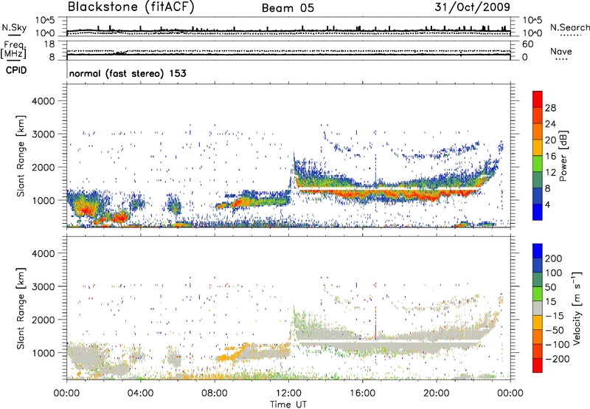Click the 'N.Search' legend label
This screenshot has height=409, width=590.
[570, 27]
